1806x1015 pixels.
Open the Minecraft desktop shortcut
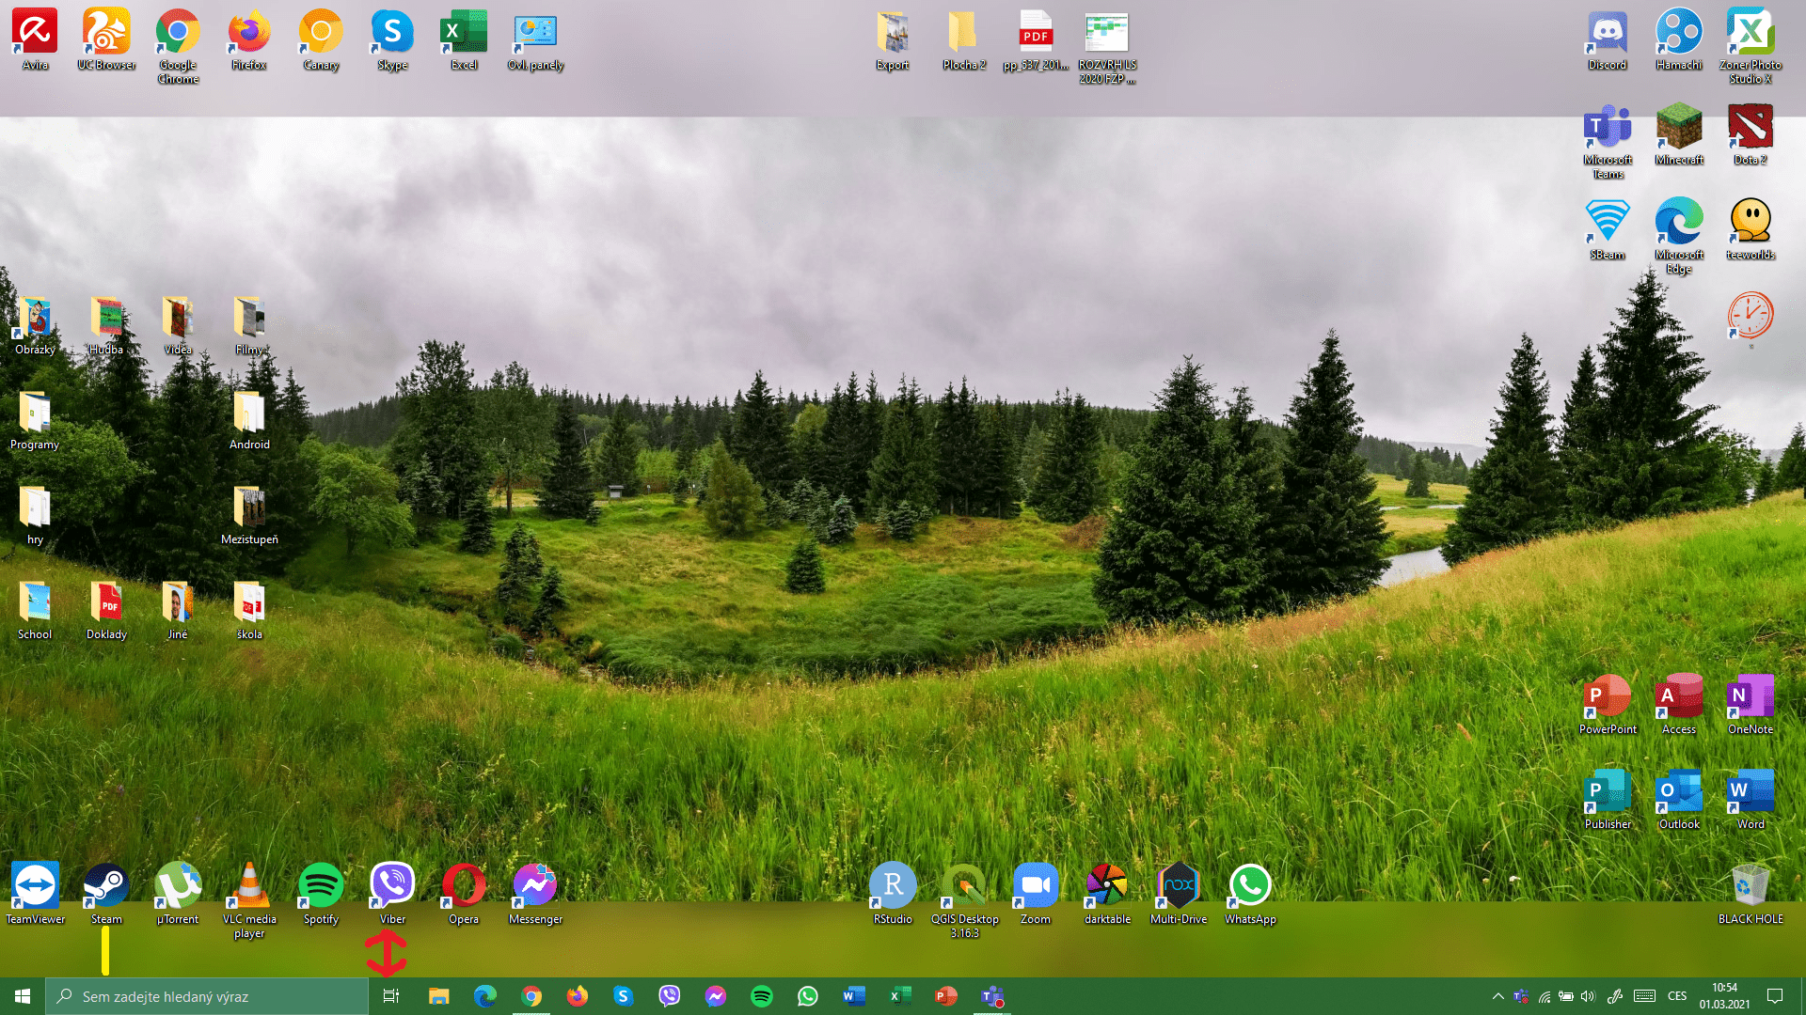click(x=1679, y=128)
